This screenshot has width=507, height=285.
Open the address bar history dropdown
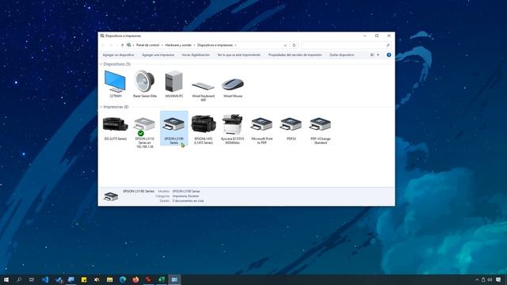[285, 45]
